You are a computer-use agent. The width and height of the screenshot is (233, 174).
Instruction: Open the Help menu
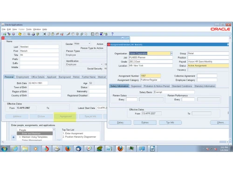(x=45, y=29)
